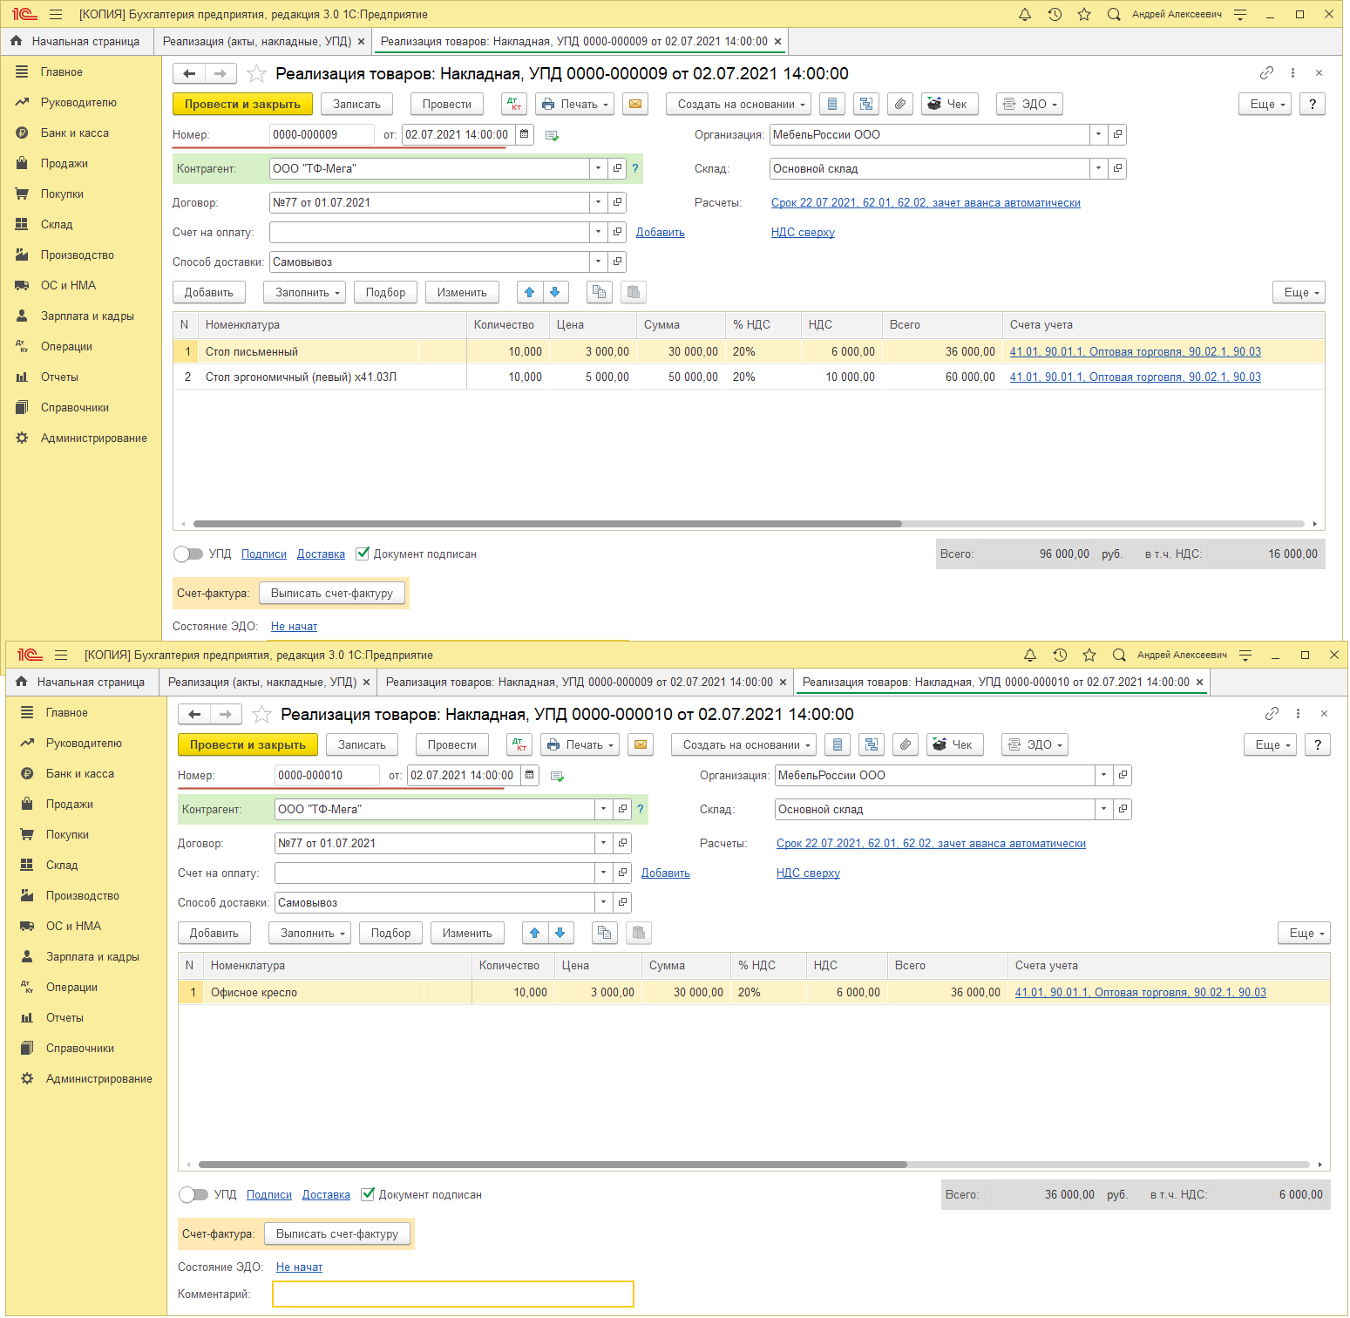Click the Комментарий input field

coord(452,1294)
